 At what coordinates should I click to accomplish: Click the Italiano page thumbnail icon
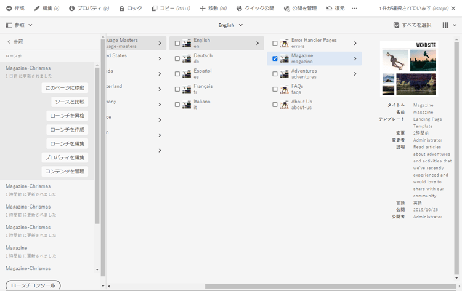tap(187, 105)
